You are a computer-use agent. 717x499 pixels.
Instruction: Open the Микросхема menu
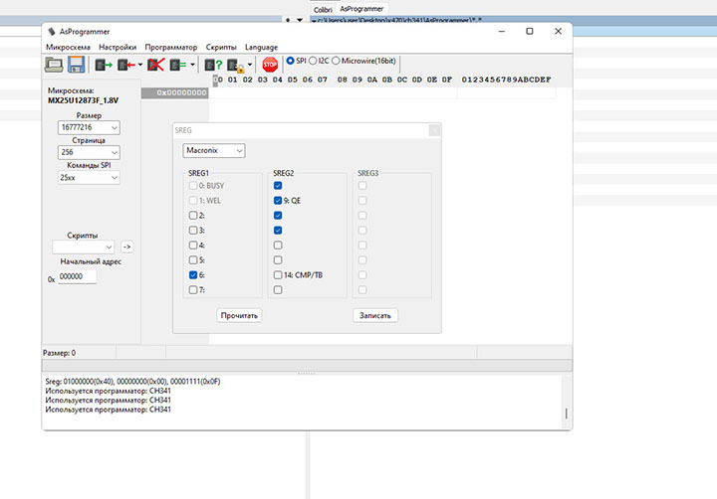[68, 47]
